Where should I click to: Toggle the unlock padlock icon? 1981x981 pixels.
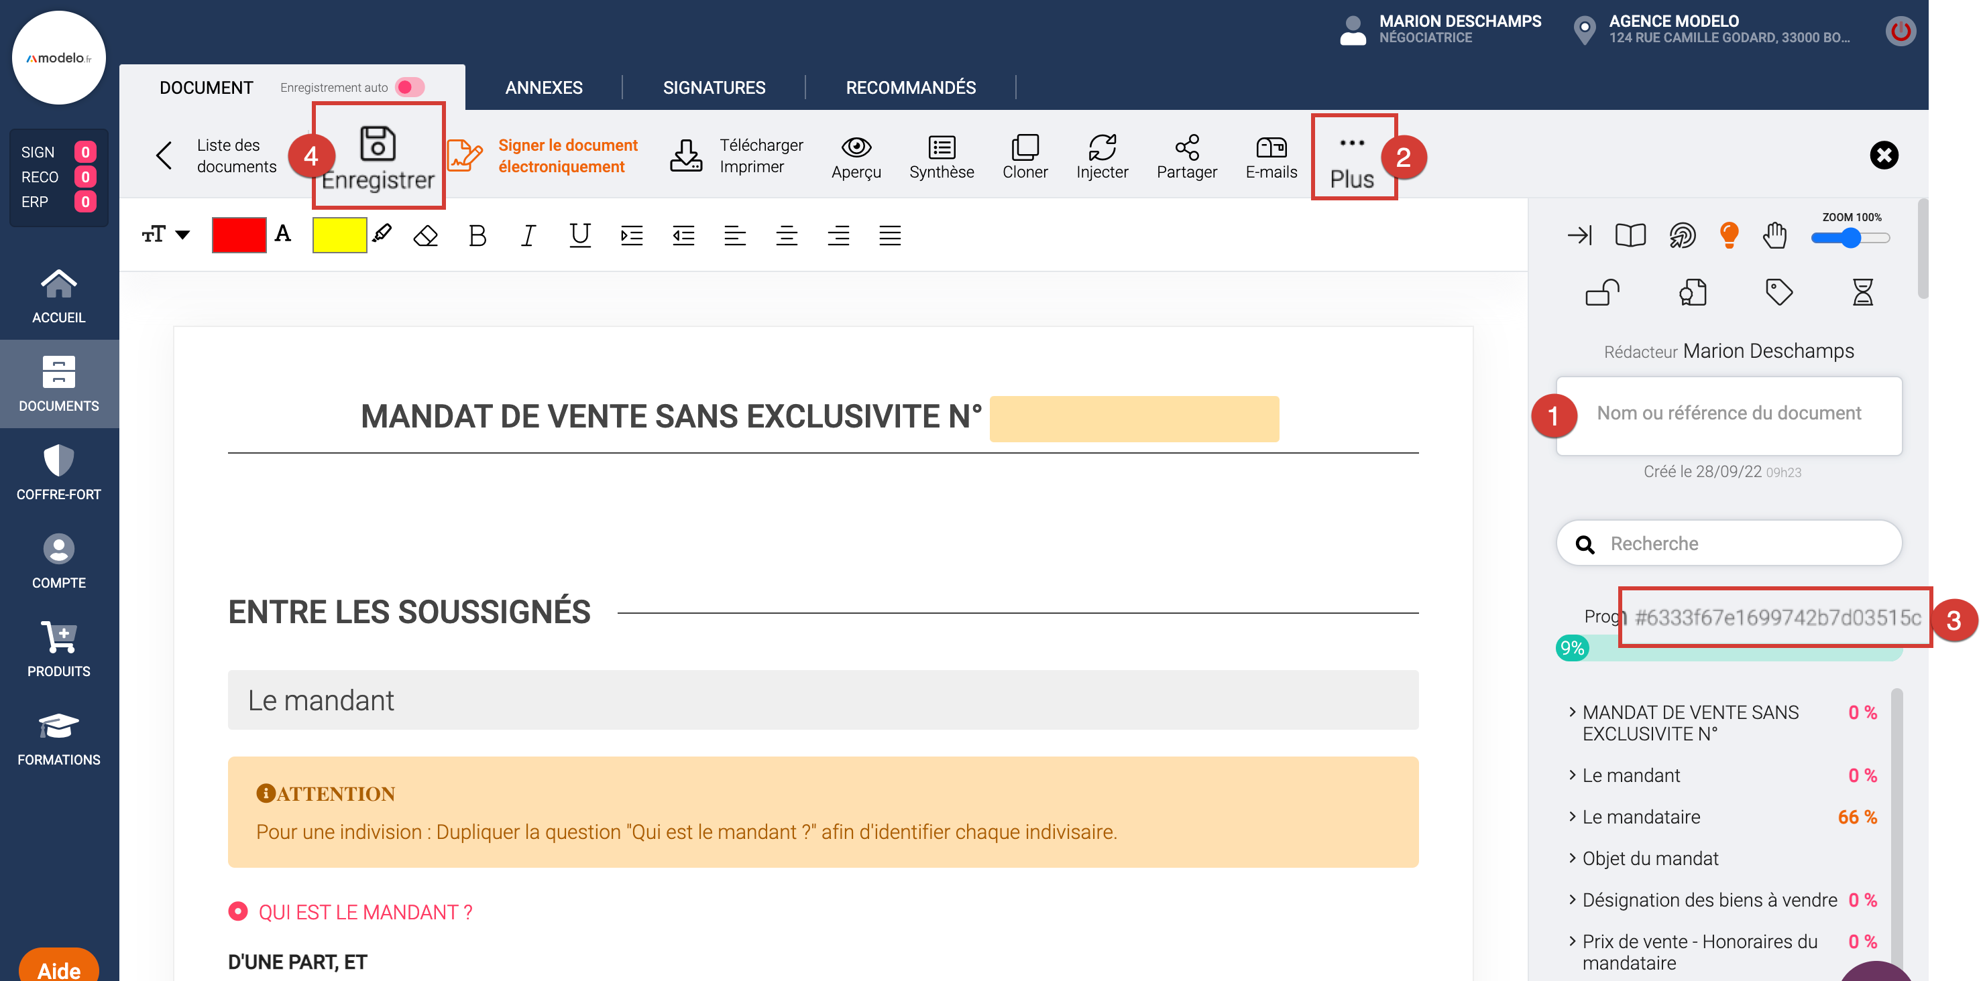pyautogui.click(x=1602, y=292)
